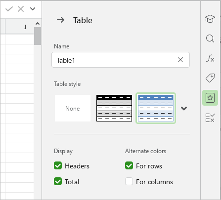Open the graduation cap learning panel
Viewport: 221px width, 200px height.
click(210, 19)
